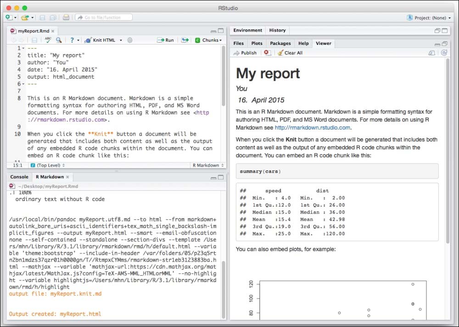Click the Re-run previous code icon

click(185, 40)
